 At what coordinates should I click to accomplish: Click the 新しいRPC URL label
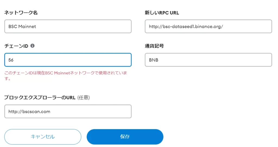point(162,13)
